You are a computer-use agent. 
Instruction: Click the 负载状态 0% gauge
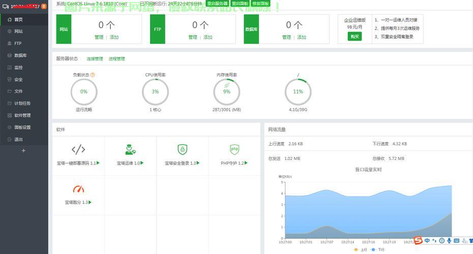[x=84, y=91]
